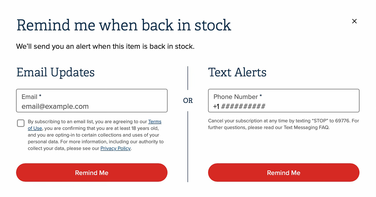Open the Terms of Use link

pos(155,122)
